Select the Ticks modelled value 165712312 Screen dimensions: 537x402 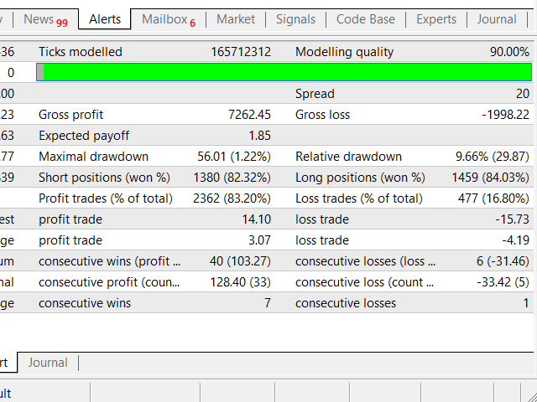240,52
